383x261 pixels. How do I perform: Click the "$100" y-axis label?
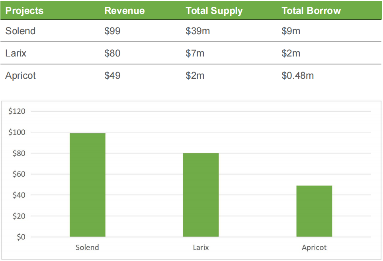17,132
